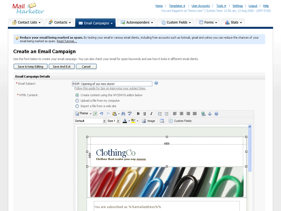
Task: Apply italic formatting in the editor
Action: [151, 114]
